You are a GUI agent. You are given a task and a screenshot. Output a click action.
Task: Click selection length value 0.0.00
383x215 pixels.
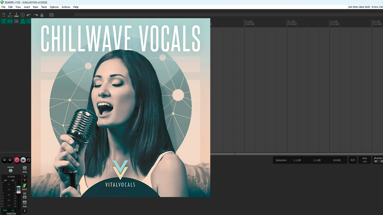(337, 160)
